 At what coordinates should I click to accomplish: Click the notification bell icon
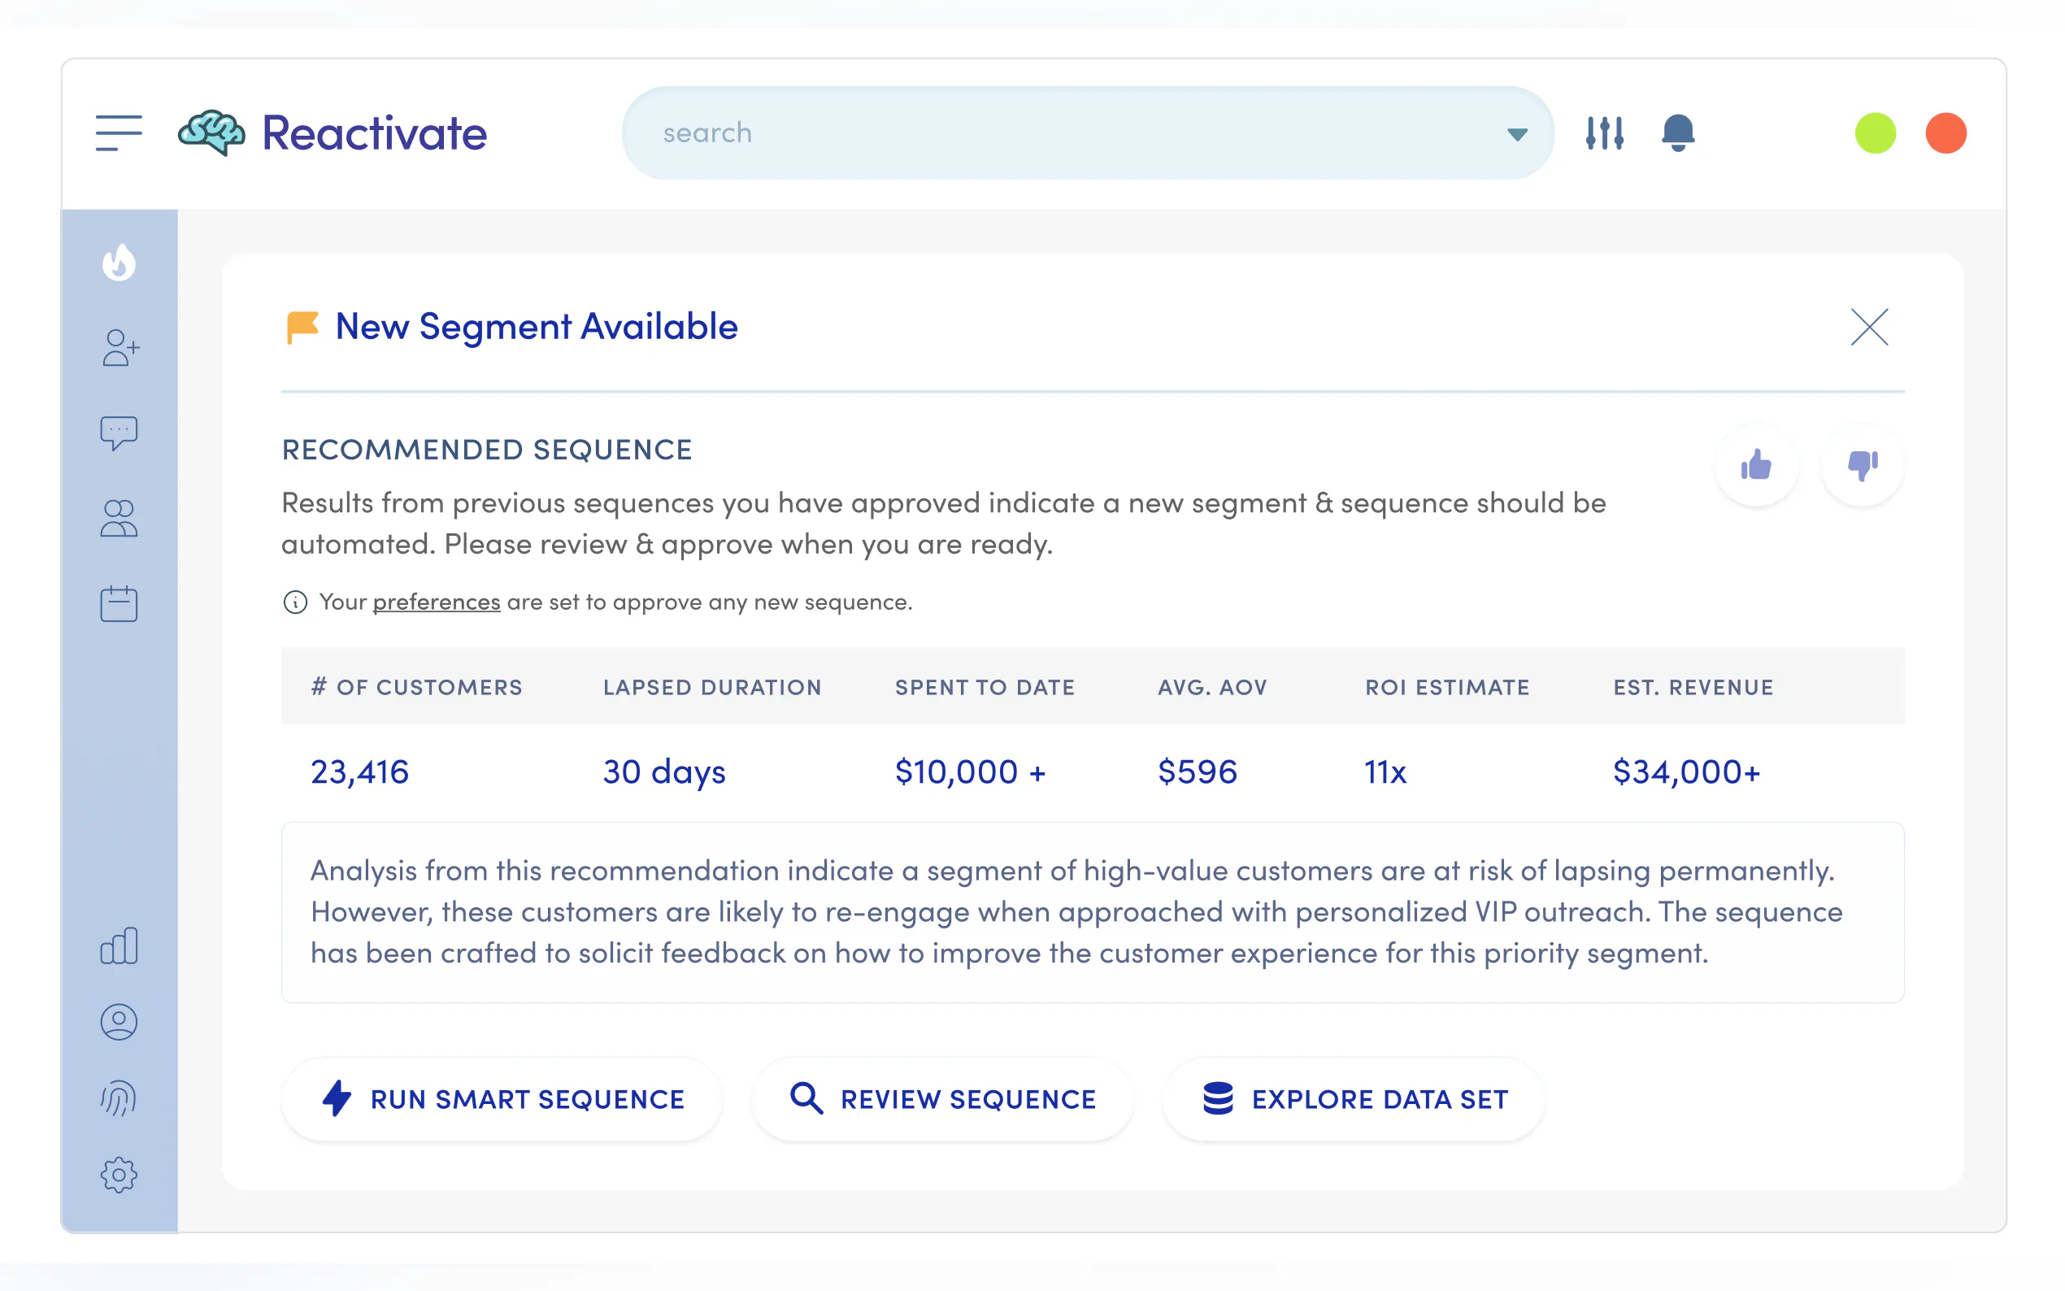click(1677, 133)
